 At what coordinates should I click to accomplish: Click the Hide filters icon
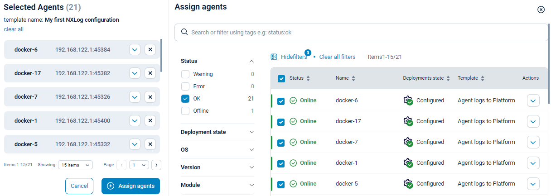[x=274, y=57]
